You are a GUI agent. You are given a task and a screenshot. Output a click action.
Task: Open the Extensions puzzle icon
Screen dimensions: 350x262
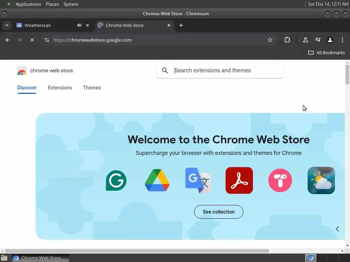(x=287, y=40)
